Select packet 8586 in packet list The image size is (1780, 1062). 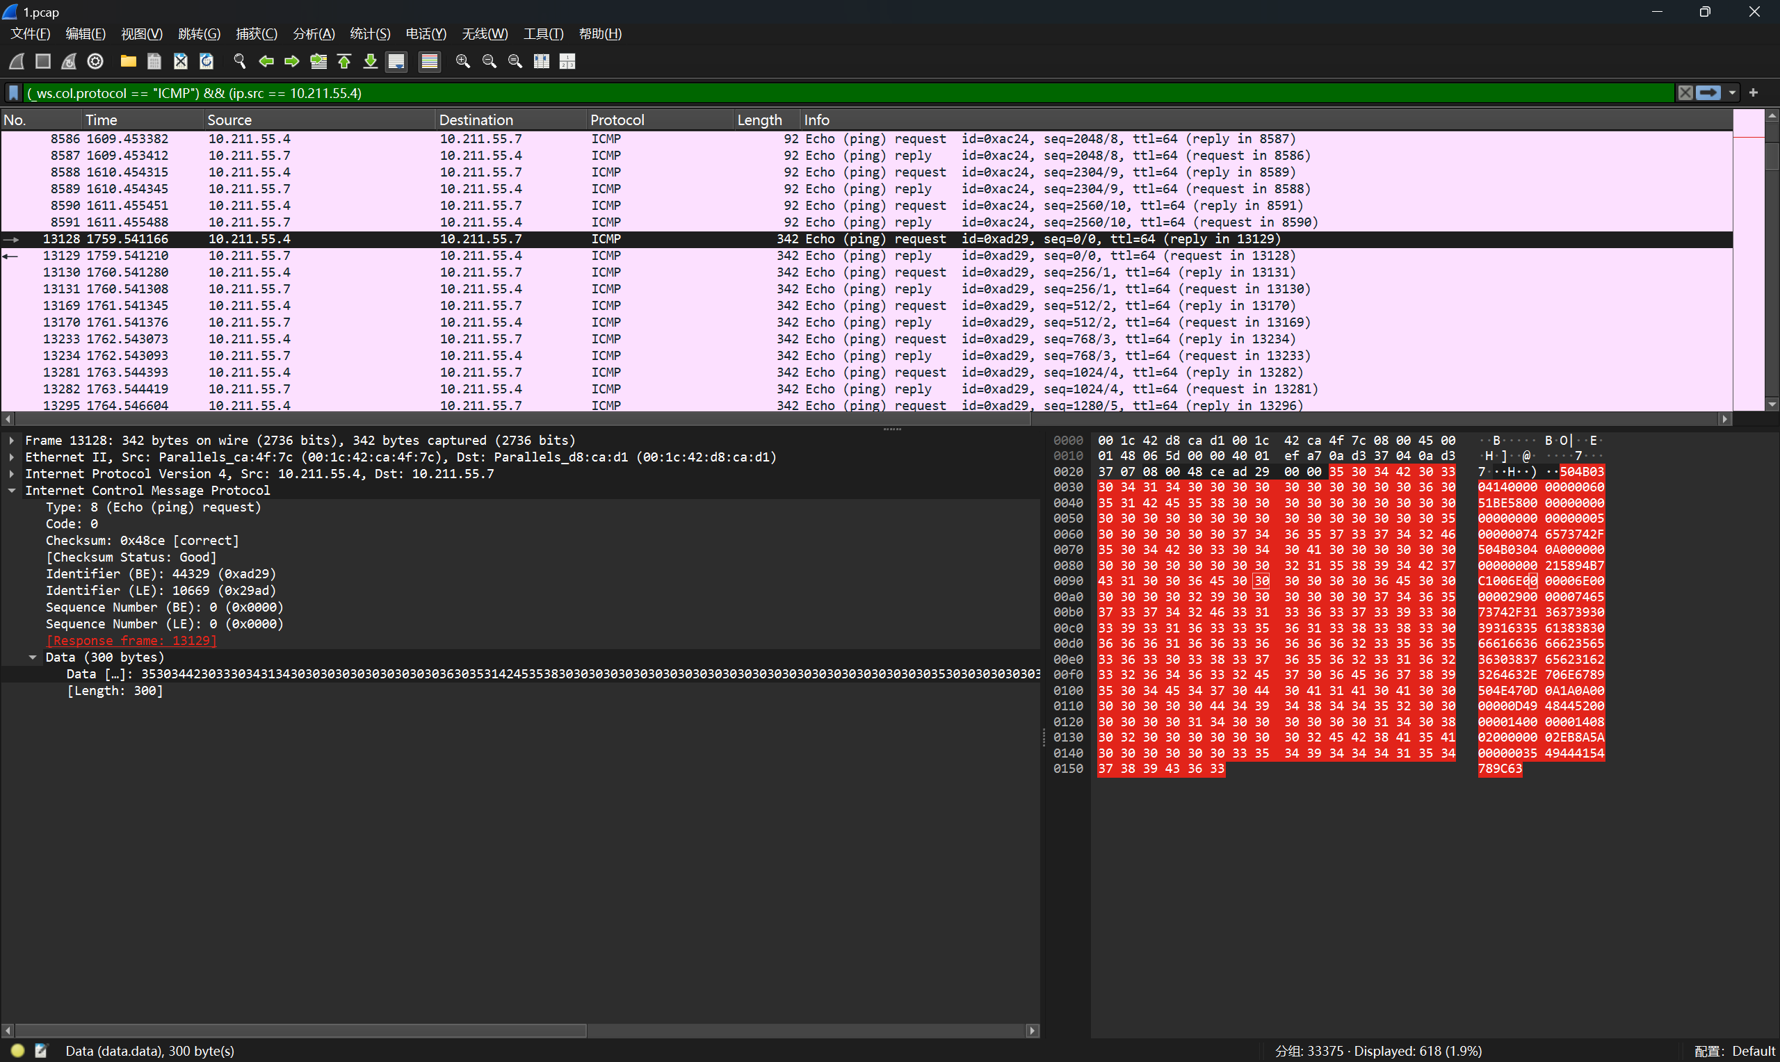(x=866, y=139)
